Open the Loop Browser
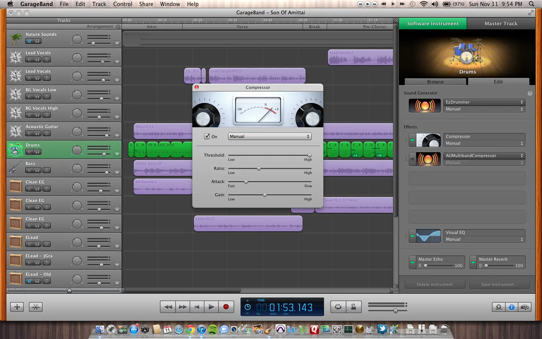Viewport: 542px width, 339px height. click(499, 307)
